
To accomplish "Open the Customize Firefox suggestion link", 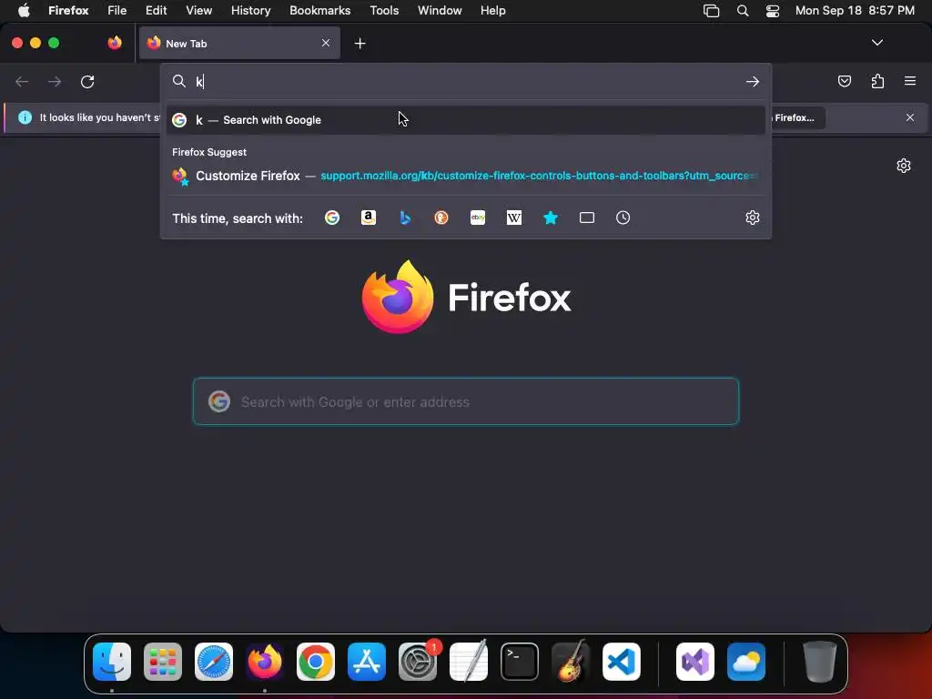I will [x=465, y=176].
